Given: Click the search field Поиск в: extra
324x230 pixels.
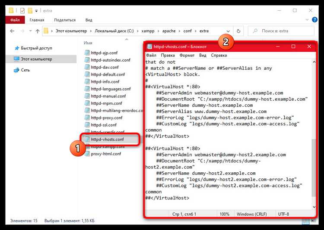Looking at the screenshot, I should 281,31.
